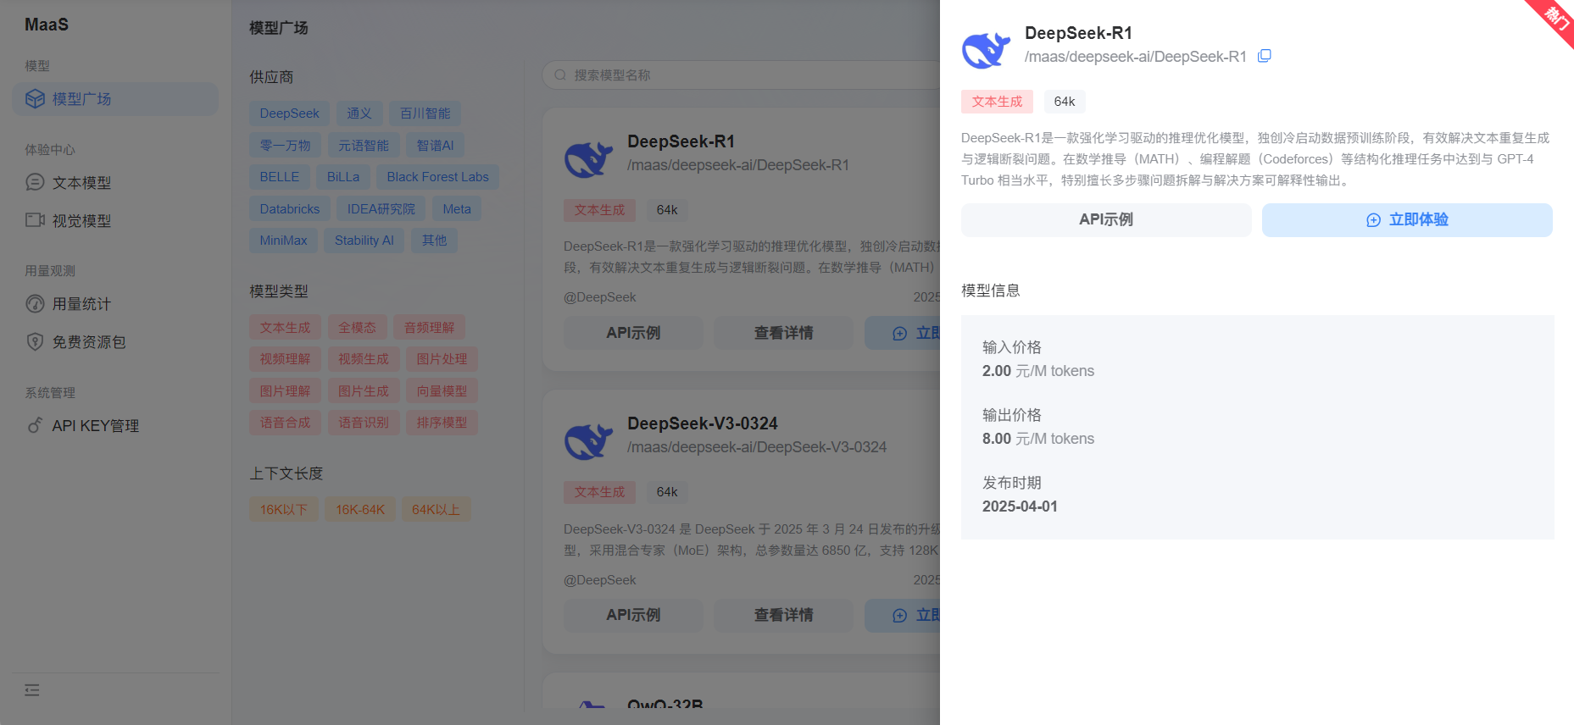Filter by 视频生成 model type
The image size is (1574, 725).
coord(364,359)
